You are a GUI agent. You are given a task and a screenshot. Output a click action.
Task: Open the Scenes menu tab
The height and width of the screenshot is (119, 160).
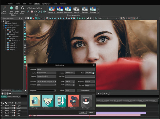pos(18,4)
